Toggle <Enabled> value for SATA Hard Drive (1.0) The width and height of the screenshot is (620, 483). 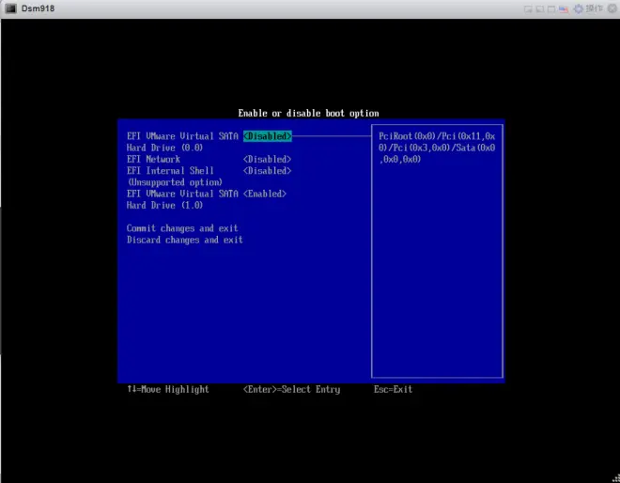265,194
